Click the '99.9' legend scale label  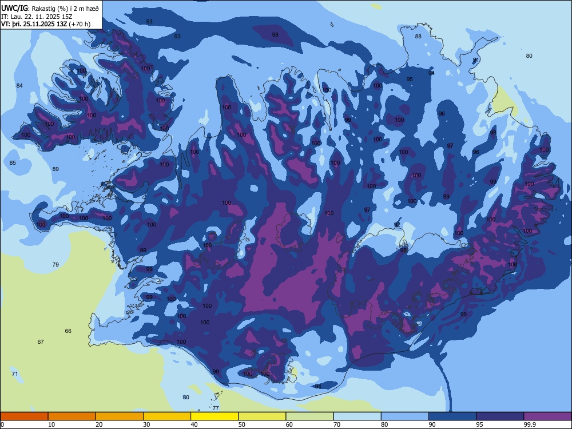(x=530, y=424)
